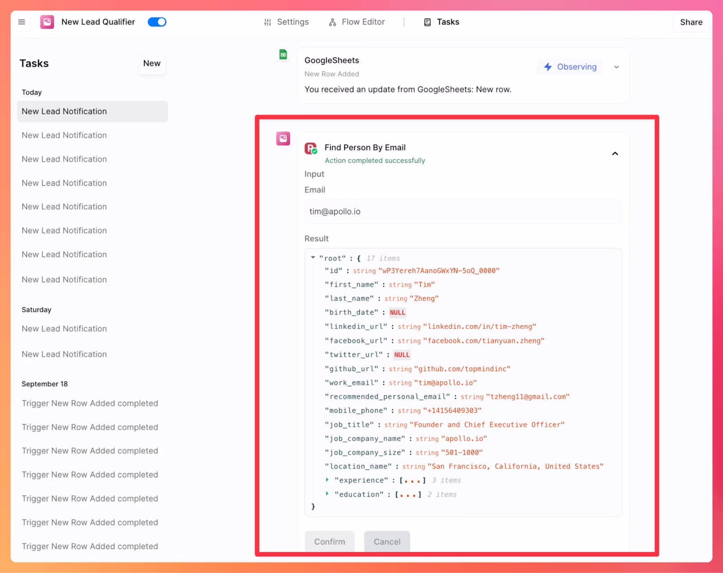Click the Observing lightning bolt icon
This screenshot has width=723, height=573.
point(548,67)
